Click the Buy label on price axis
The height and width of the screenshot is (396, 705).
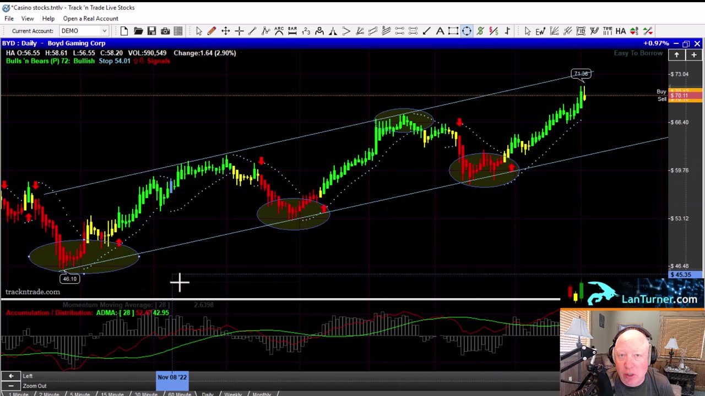pos(661,91)
